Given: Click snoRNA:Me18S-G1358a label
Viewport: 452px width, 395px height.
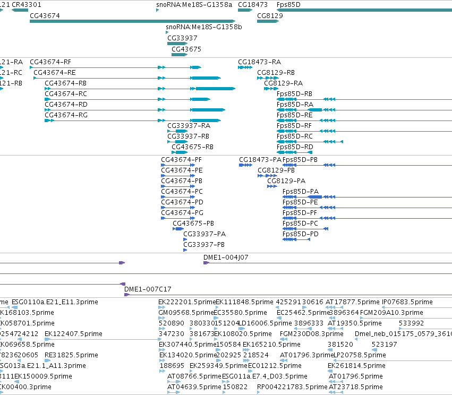Looking at the screenshot, I should [194, 5].
